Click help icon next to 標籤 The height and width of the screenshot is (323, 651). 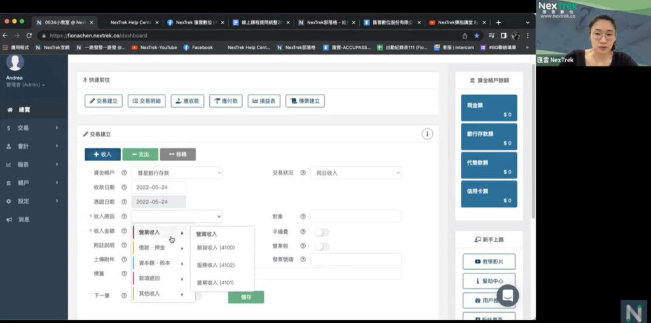124,274
